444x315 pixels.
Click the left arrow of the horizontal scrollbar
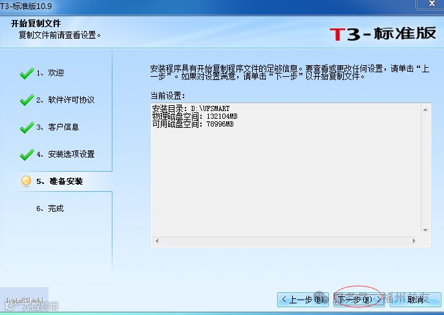pyautogui.click(x=157, y=241)
